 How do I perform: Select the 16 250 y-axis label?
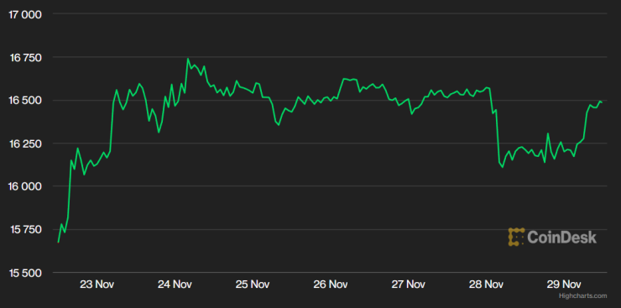pyautogui.click(x=25, y=144)
